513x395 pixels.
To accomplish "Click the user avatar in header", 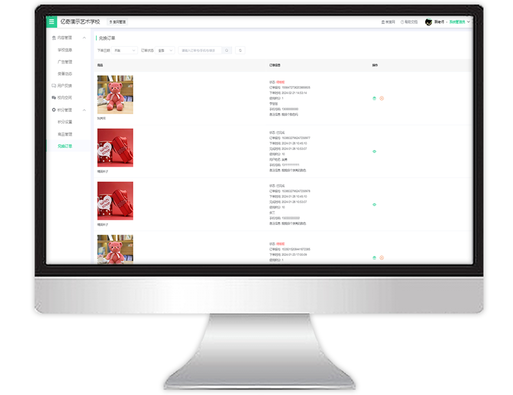I will click(x=428, y=22).
